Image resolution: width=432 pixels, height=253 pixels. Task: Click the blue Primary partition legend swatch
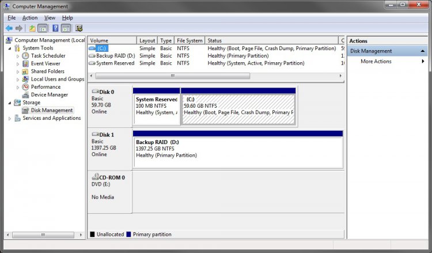(x=128, y=234)
